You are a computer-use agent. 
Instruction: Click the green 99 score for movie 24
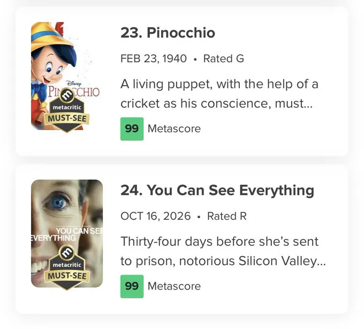tap(132, 286)
